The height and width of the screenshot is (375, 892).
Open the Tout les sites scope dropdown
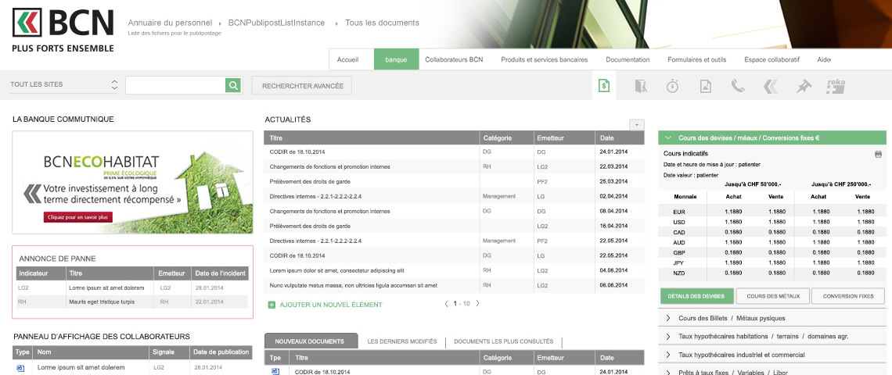(64, 84)
